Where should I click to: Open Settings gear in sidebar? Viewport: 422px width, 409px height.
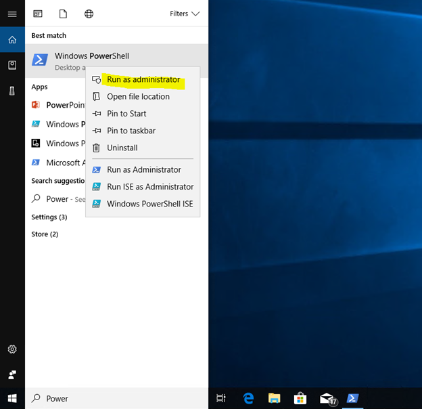tap(12, 349)
